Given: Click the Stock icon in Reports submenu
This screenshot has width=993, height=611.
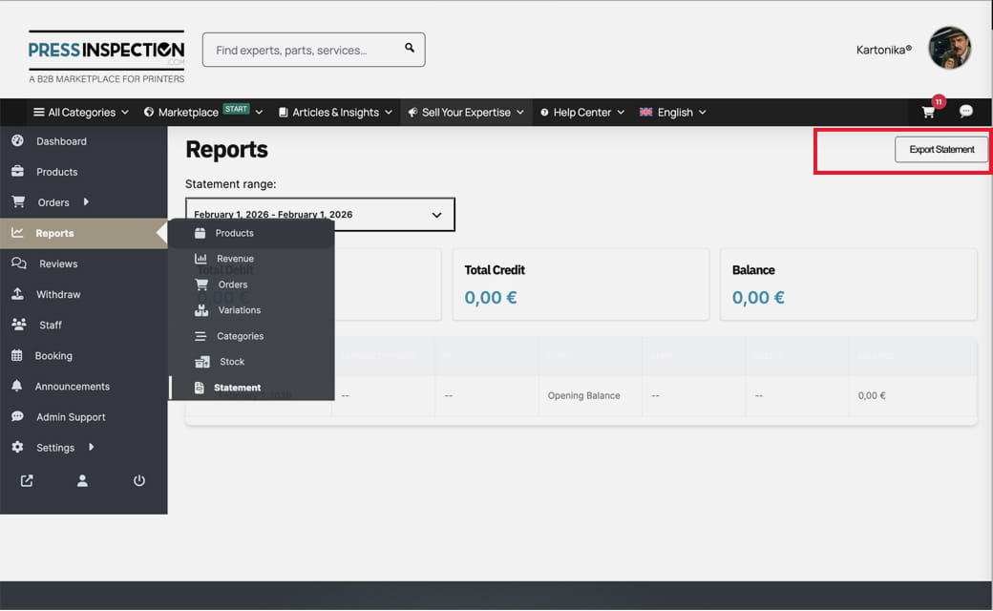Looking at the screenshot, I should point(201,361).
